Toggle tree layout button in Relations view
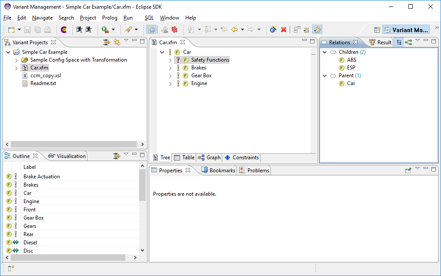 click(399, 42)
